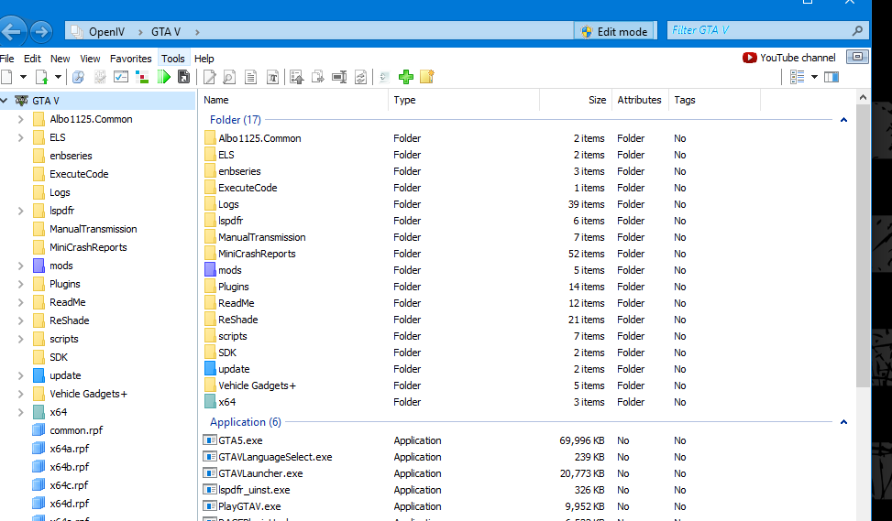Go back with the left arrow button
The width and height of the screenshot is (892, 521).
pyautogui.click(x=12, y=32)
